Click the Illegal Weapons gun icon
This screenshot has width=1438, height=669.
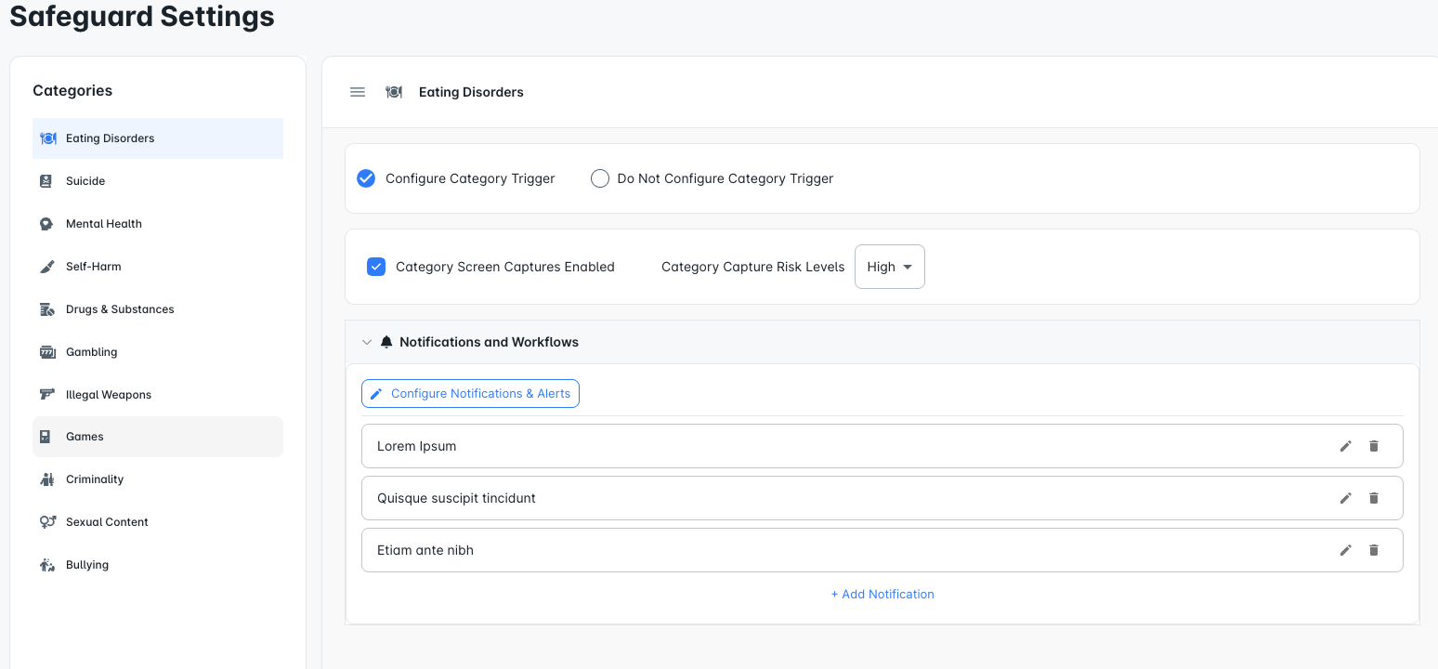[47, 394]
